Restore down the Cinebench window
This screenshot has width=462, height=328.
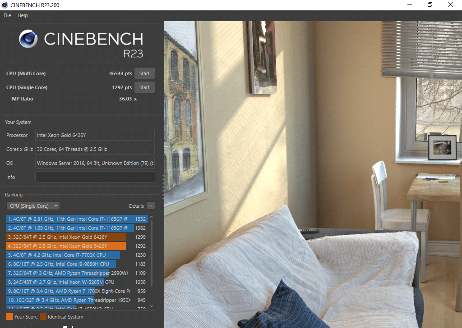click(x=430, y=5)
